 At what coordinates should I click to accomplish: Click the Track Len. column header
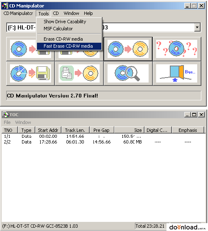pyautogui.click(x=75, y=130)
